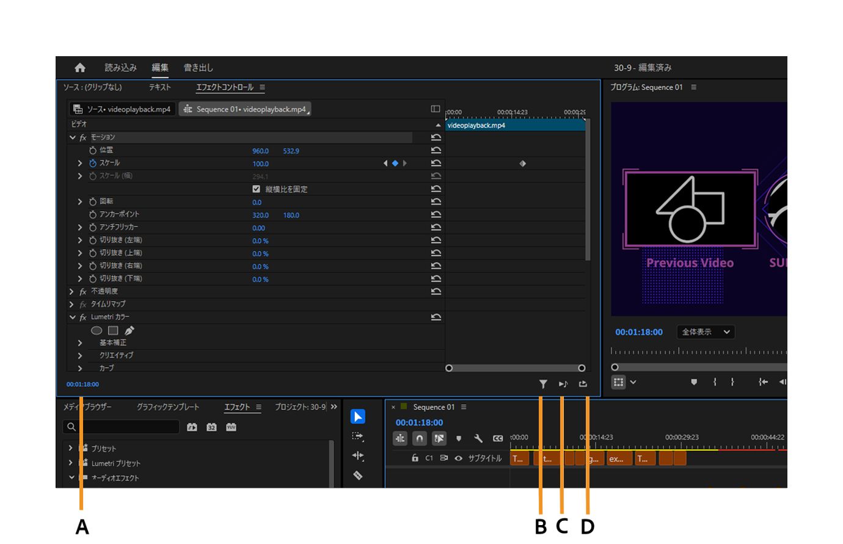
Task: Click the accelerated effects filter icon
Action: [x=192, y=427]
